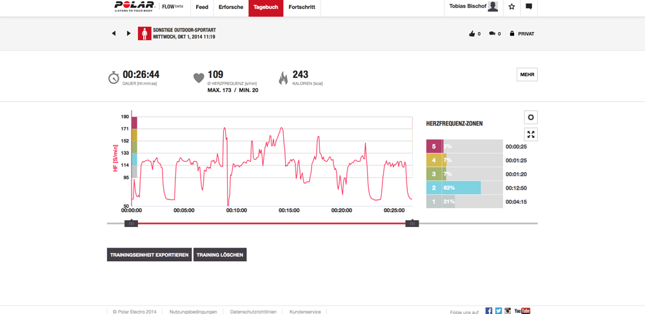Switch to the Feed tab
Image resolution: width=645 pixels, height=314 pixels.
coord(202,7)
